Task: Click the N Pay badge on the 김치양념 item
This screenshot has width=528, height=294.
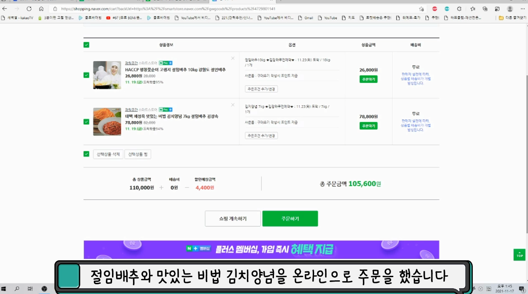Action: (x=165, y=110)
